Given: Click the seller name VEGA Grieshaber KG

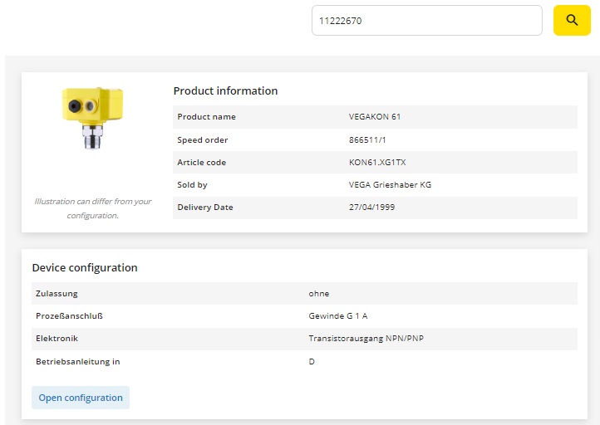Looking at the screenshot, I should pyautogui.click(x=390, y=185).
